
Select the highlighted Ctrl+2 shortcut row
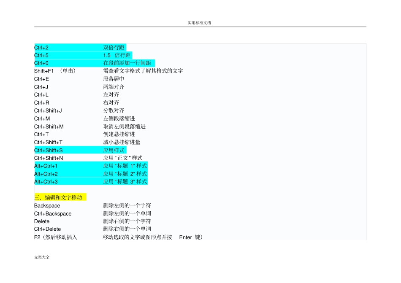coord(80,48)
